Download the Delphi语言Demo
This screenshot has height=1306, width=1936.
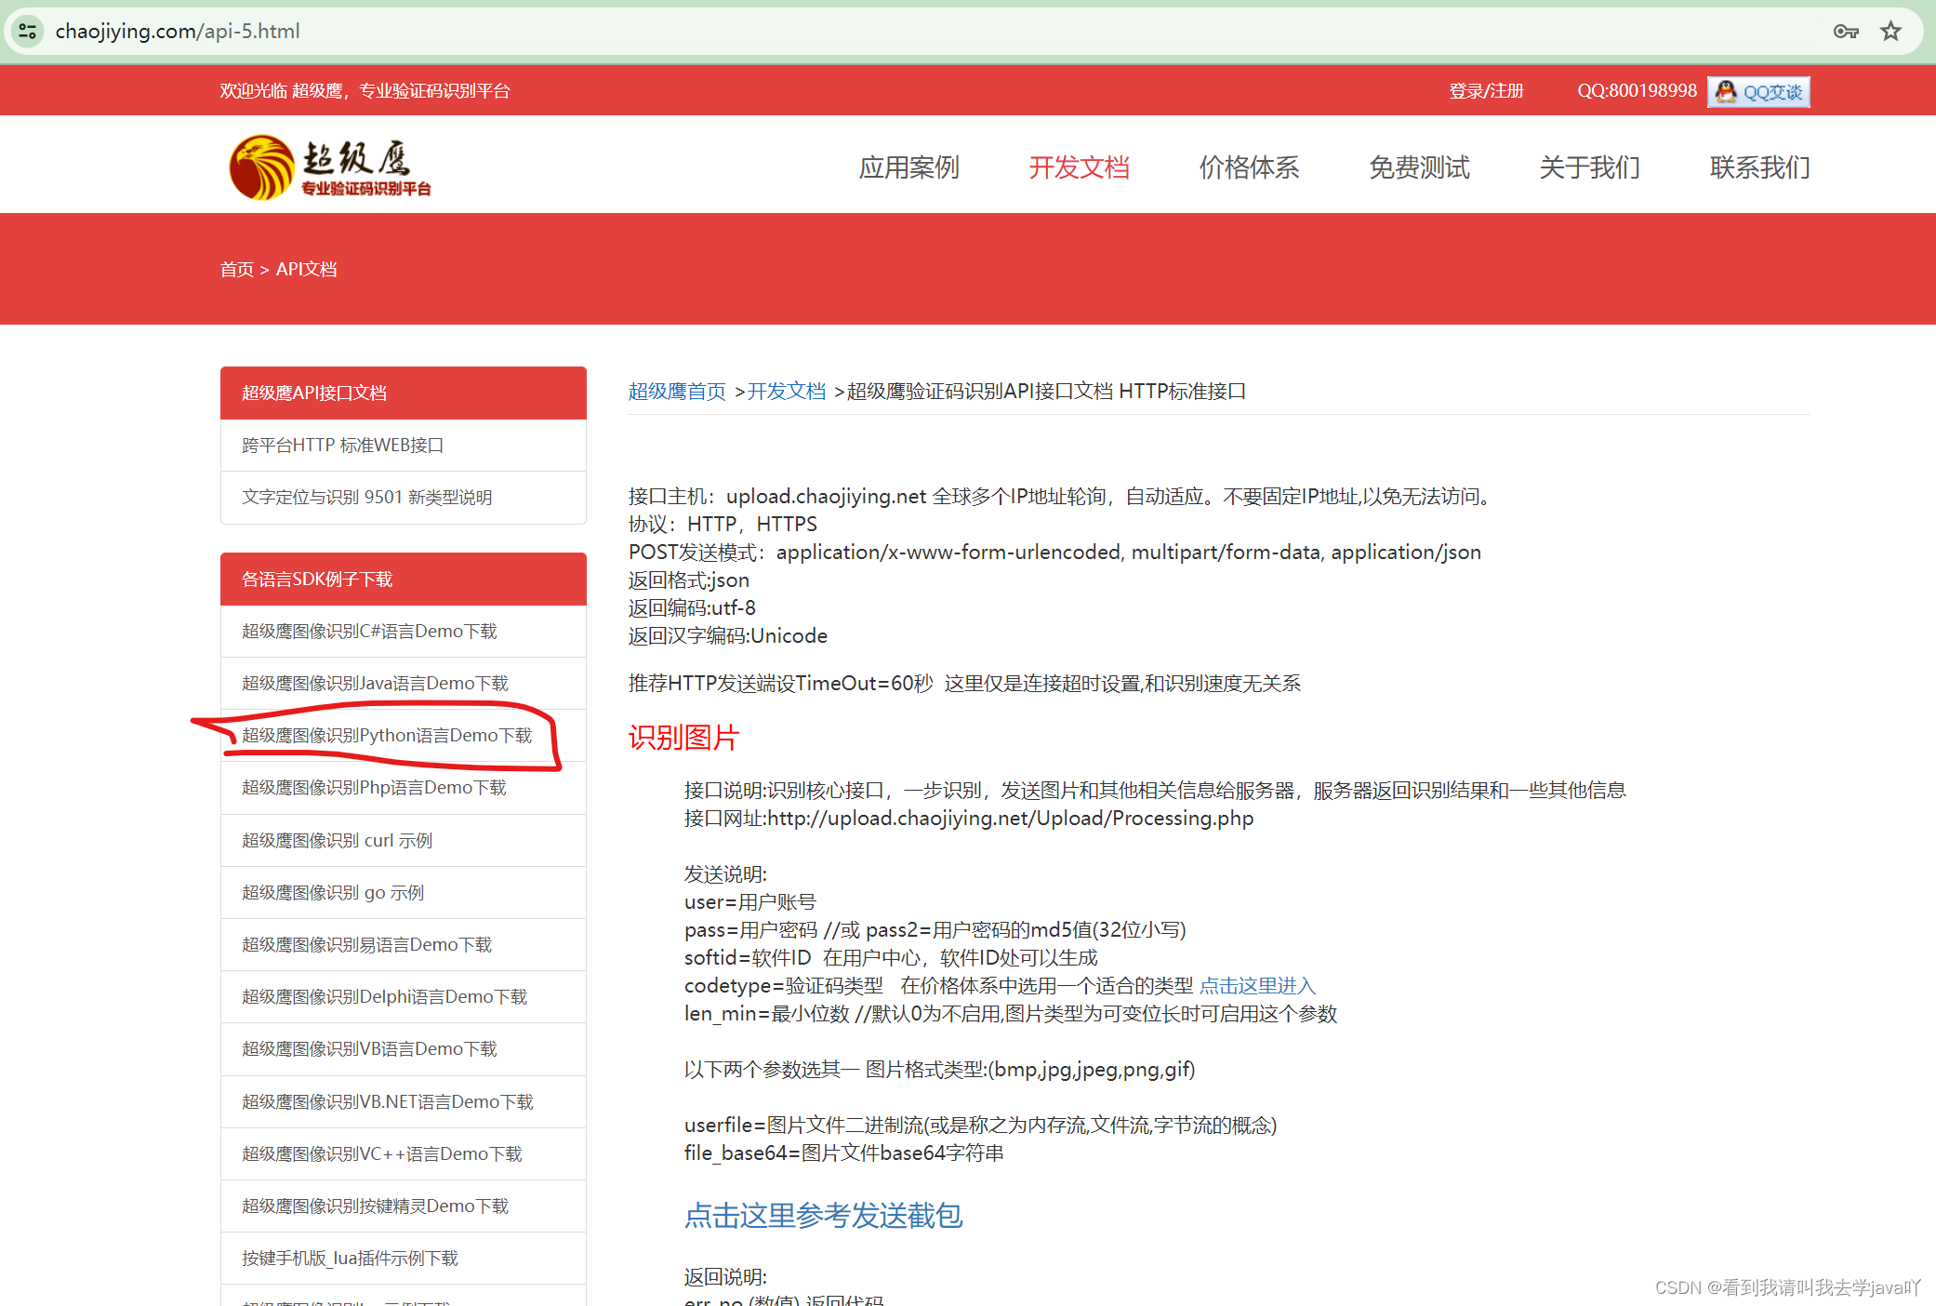[x=404, y=997]
